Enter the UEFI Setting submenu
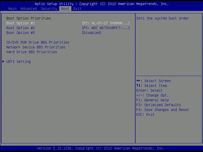Screen dimensions: 203x152 [19, 62]
